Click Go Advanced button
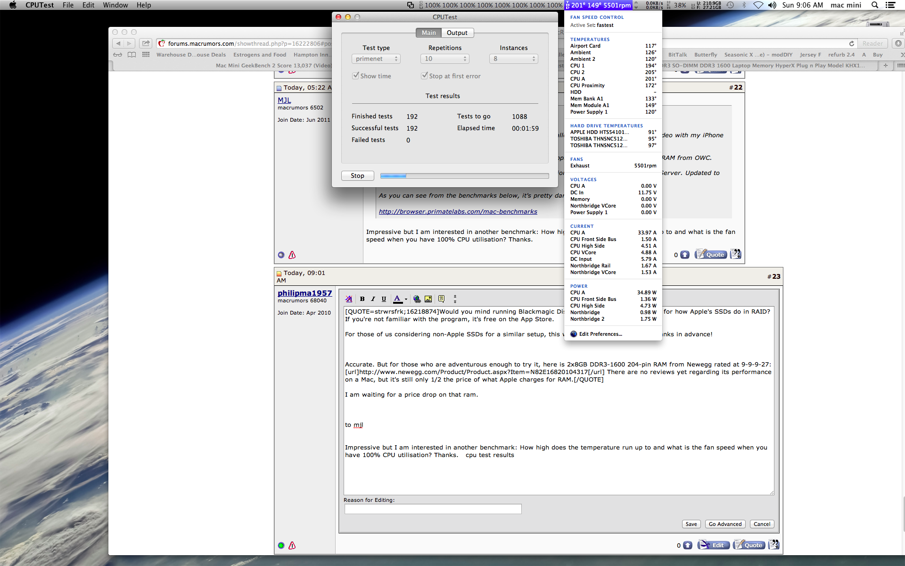 click(725, 524)
